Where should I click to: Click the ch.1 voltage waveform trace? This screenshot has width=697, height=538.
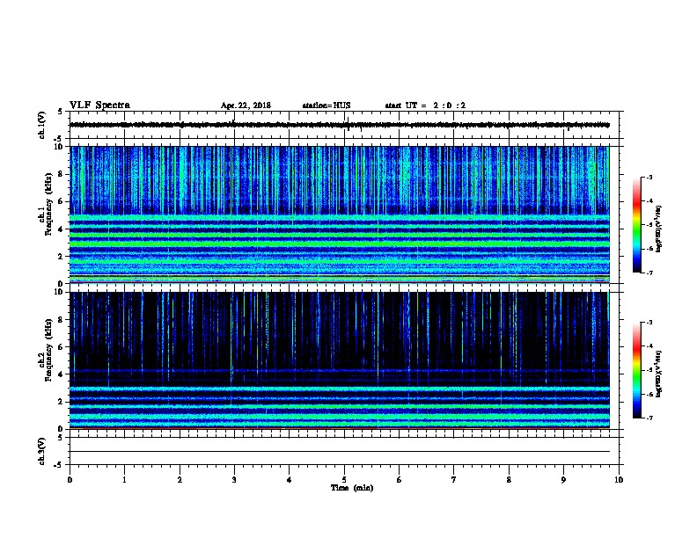(x=340, y=125)
